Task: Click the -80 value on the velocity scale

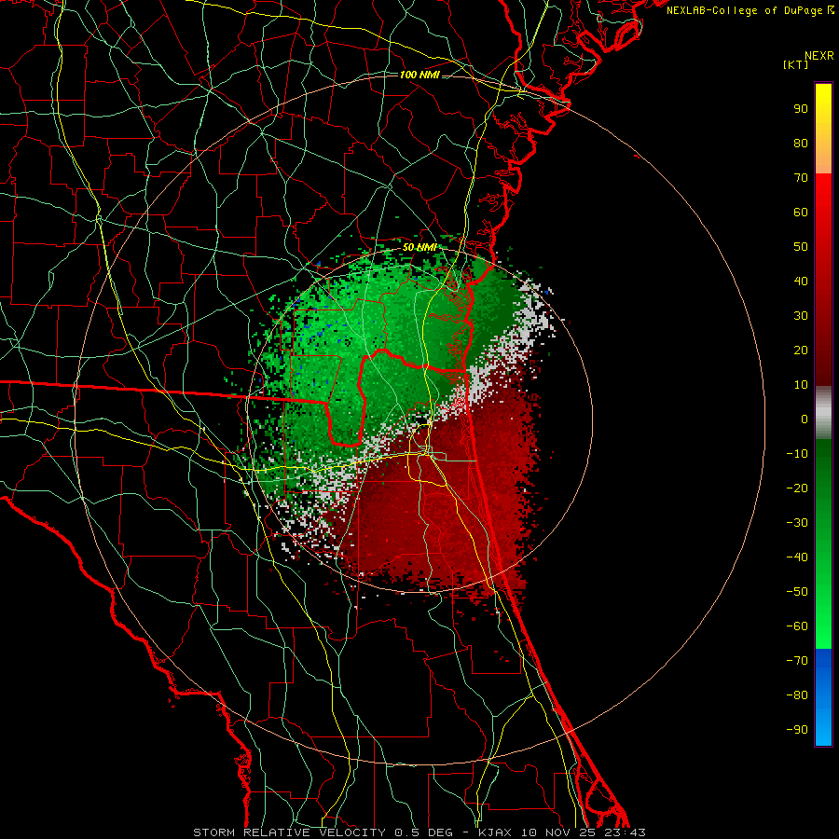Action: 797,695
